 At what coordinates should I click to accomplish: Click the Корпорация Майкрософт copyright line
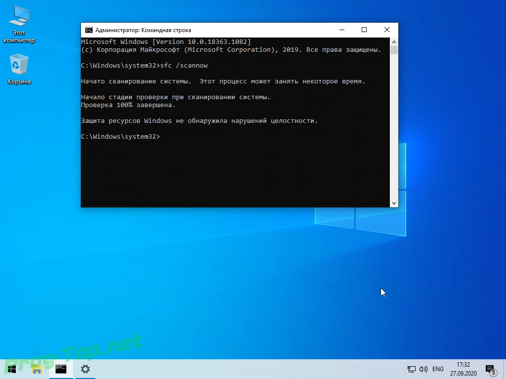(231, 50)
